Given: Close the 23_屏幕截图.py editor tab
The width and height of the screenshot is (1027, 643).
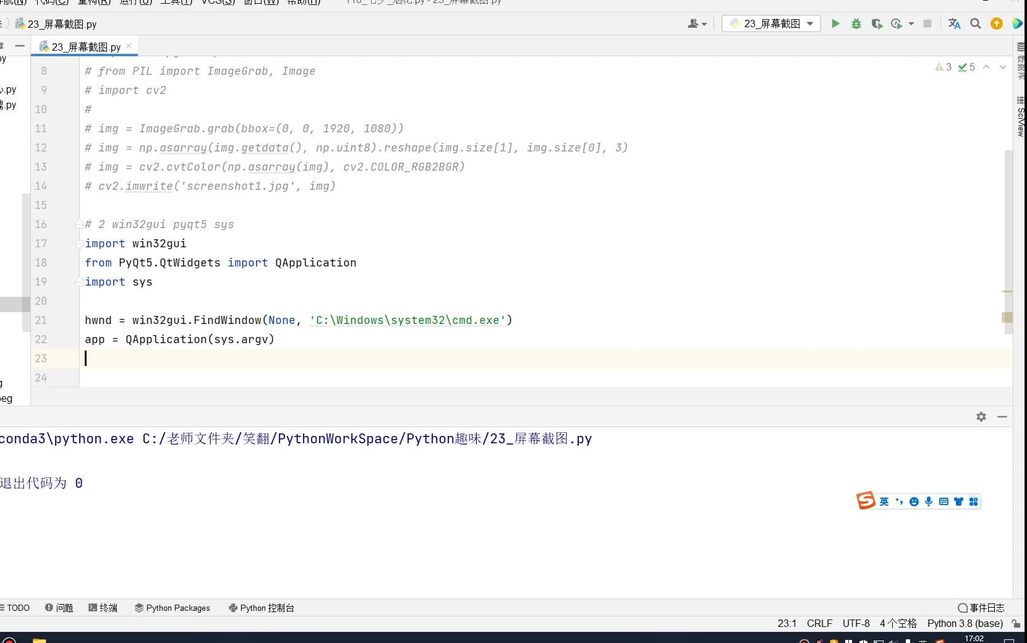Looking at the screenshot, I should 129,46.
